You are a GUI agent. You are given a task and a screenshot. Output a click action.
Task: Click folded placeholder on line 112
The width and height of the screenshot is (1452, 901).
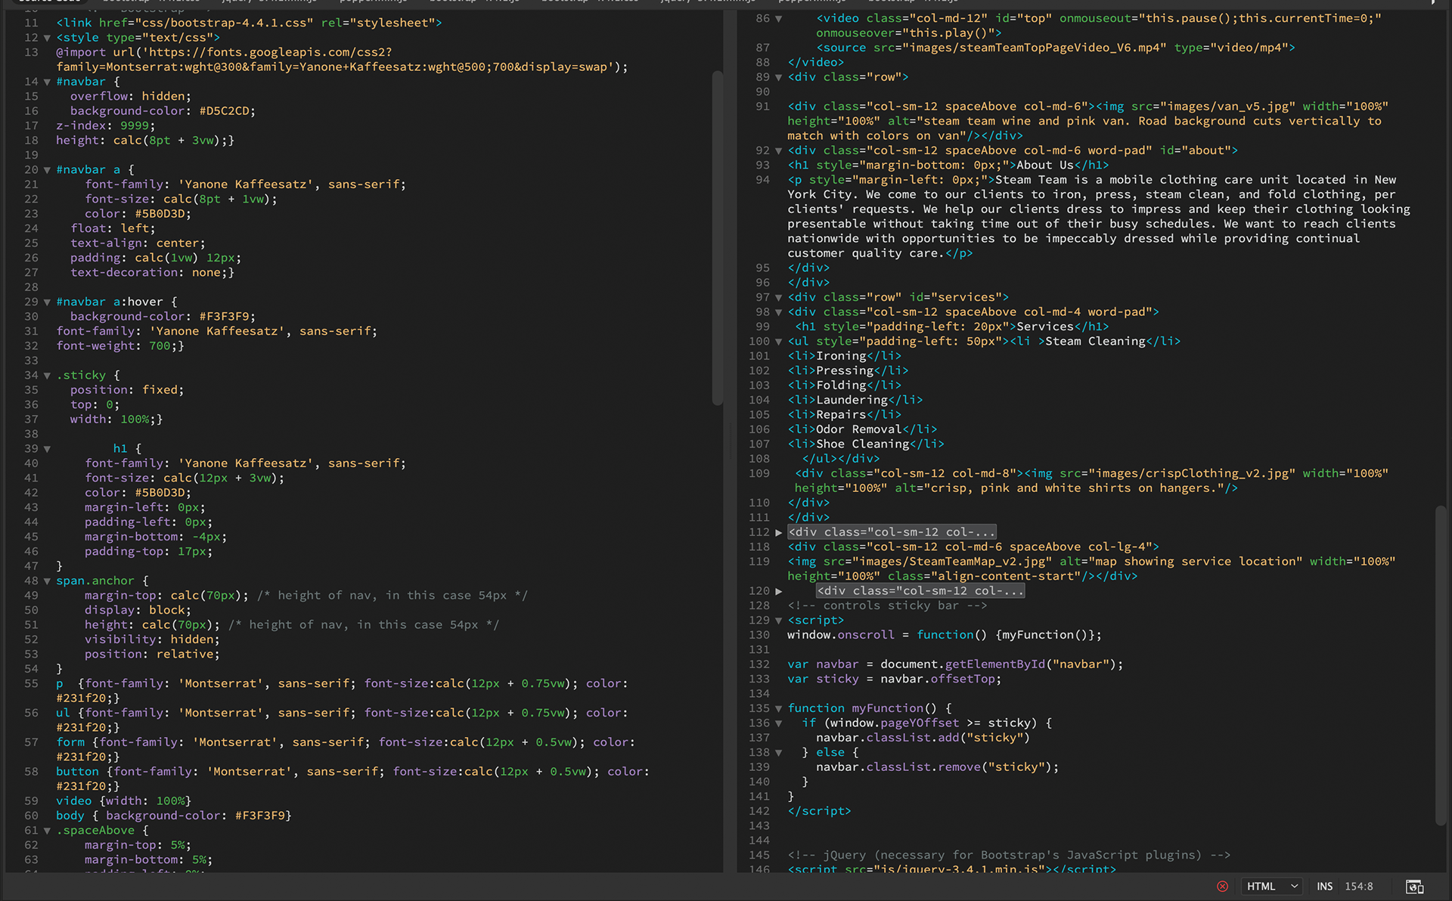click(892, 532)
